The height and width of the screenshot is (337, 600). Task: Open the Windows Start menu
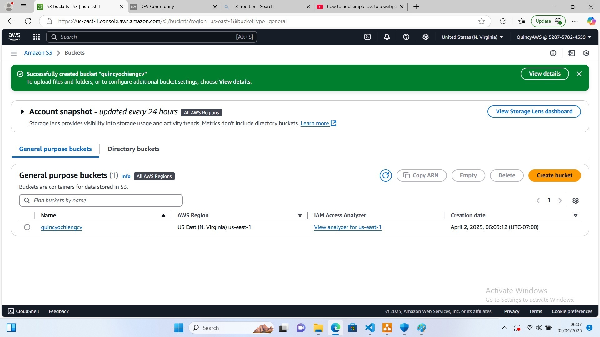[179, 328]
